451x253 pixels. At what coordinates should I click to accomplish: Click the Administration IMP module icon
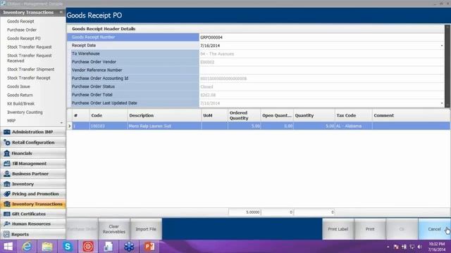click(x=7, y=132)
